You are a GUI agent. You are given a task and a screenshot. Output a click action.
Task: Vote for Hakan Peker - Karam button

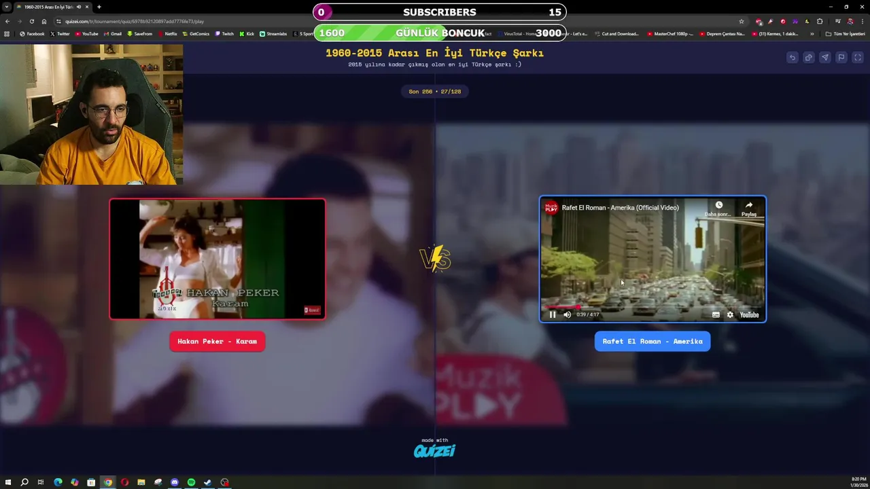(x=217, y=342)
